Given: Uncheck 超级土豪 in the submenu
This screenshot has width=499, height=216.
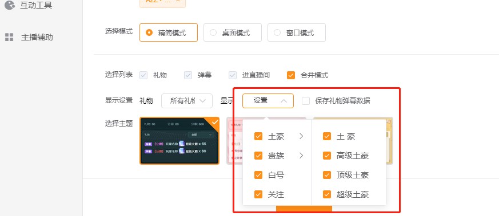Looking at the screenshot, I should coord(327,194).
